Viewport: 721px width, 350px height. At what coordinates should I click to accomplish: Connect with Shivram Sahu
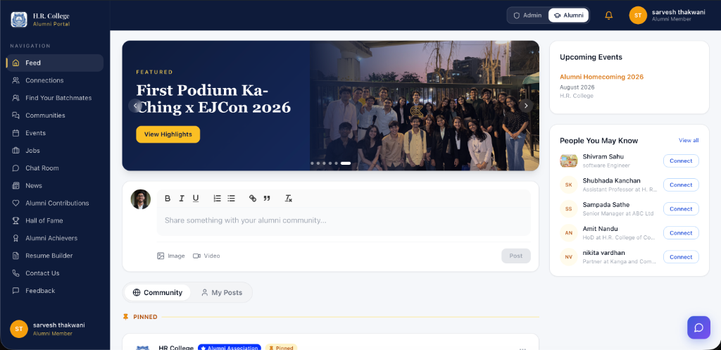coord(681,161)
